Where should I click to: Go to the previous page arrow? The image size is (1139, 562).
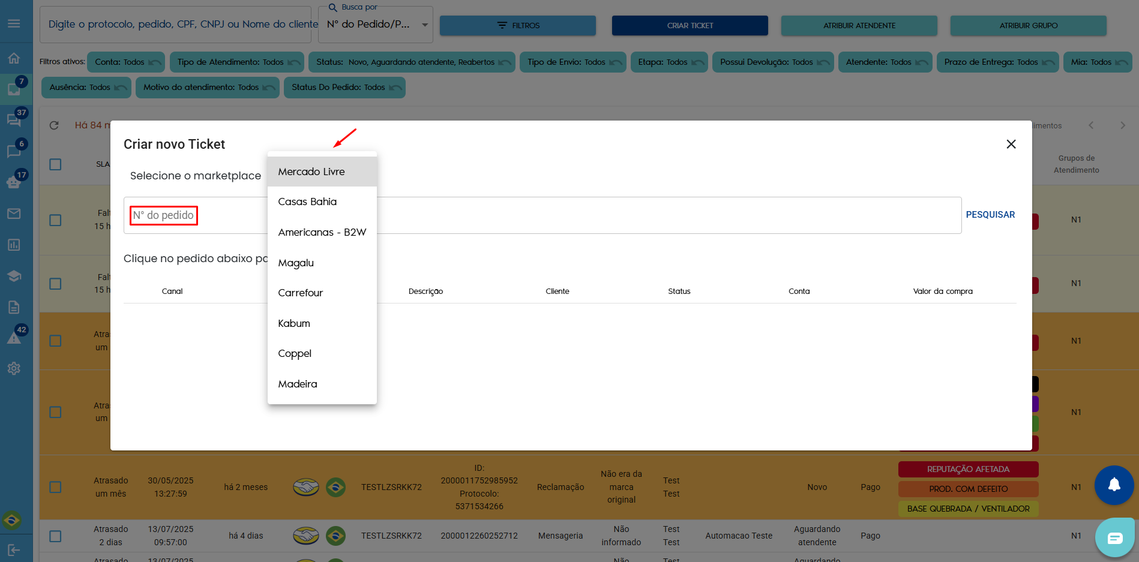(1091, 125)
